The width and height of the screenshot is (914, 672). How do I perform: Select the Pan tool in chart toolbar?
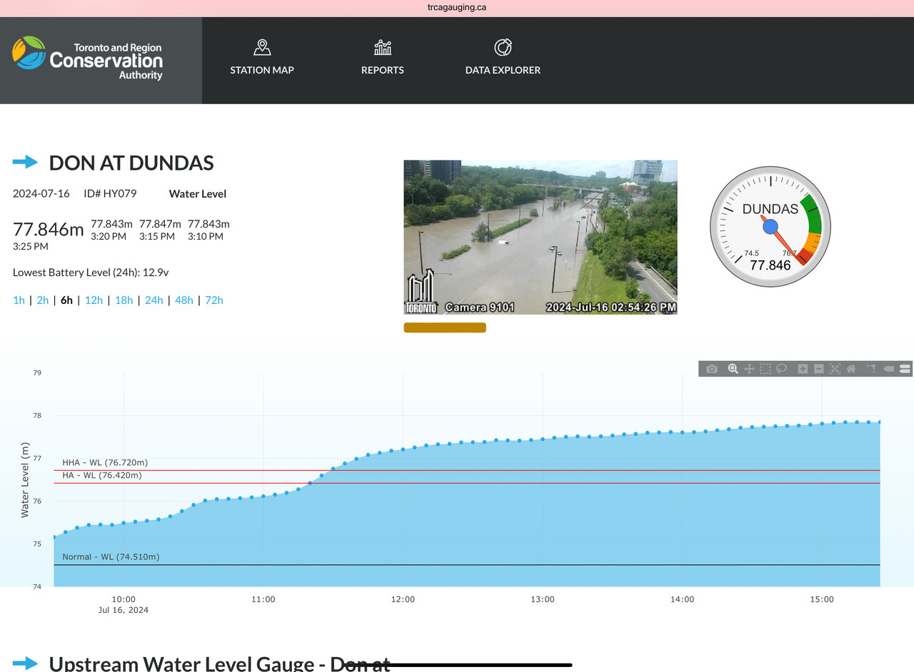(749, 369)
